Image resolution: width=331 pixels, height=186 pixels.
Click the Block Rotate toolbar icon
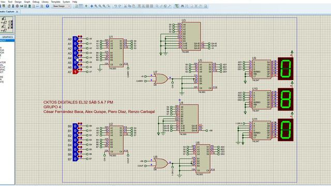147,6
